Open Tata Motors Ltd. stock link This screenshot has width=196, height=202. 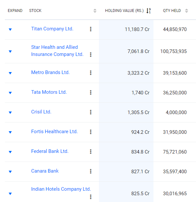click(x=49, y=92)
